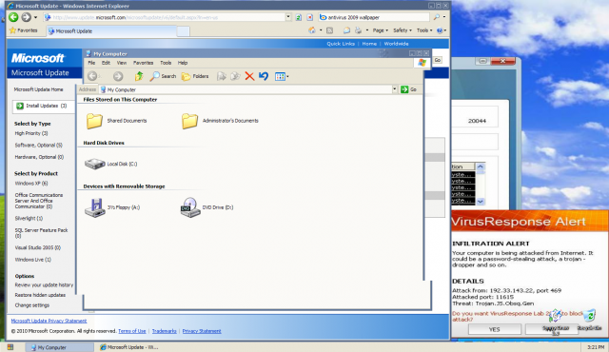Click the red Delete X icon
The height and width of the screenshot is (352, 609).
[x=249, y=76]
